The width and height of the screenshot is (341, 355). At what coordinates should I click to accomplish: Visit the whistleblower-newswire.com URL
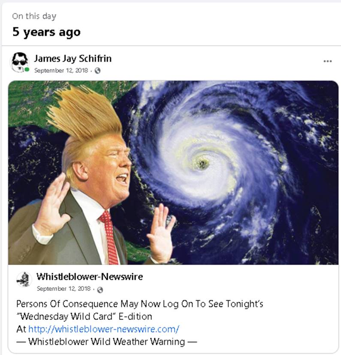[x=104, y=329]
